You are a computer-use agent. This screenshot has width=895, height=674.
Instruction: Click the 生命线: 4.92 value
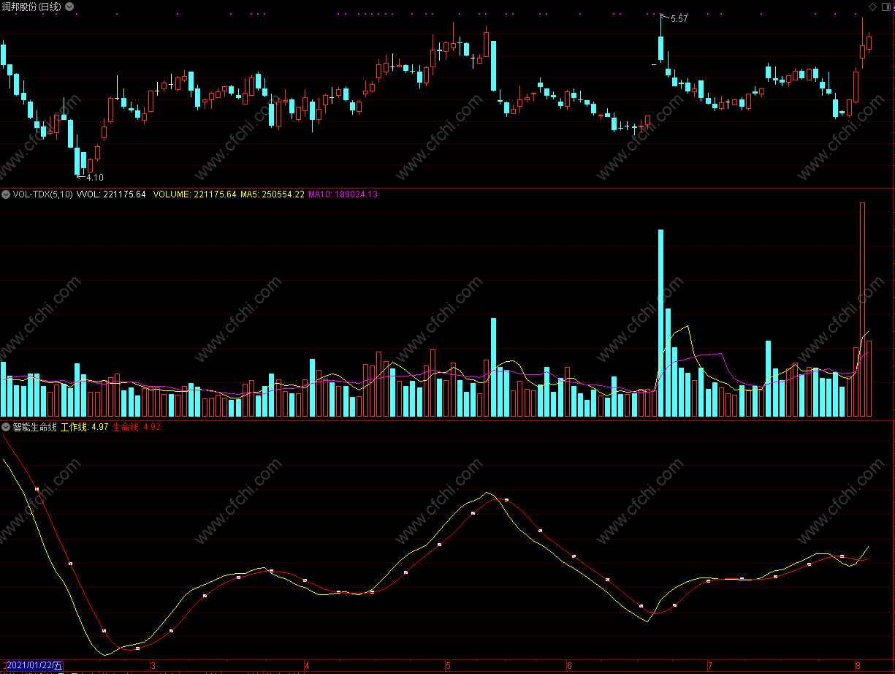click(x=136, y=427)
